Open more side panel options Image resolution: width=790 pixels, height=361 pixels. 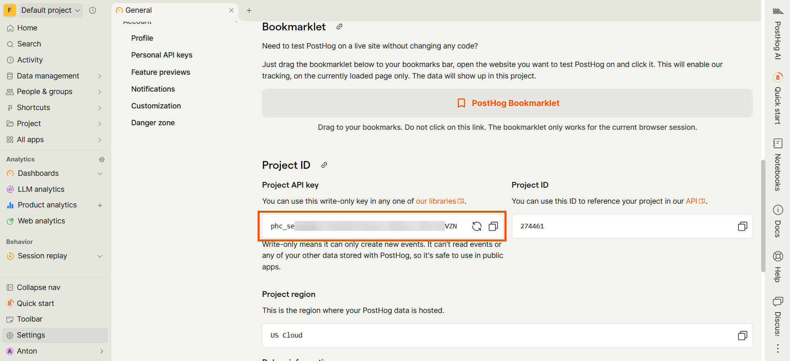coord(778,349)
